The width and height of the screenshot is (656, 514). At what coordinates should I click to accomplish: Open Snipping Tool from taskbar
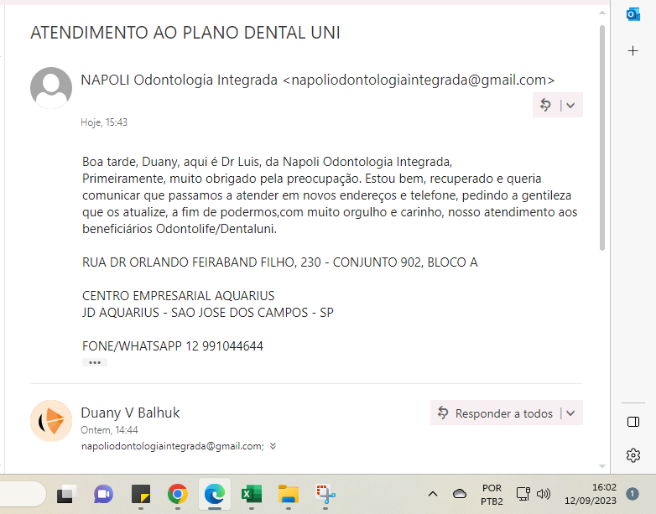(325, 495)
